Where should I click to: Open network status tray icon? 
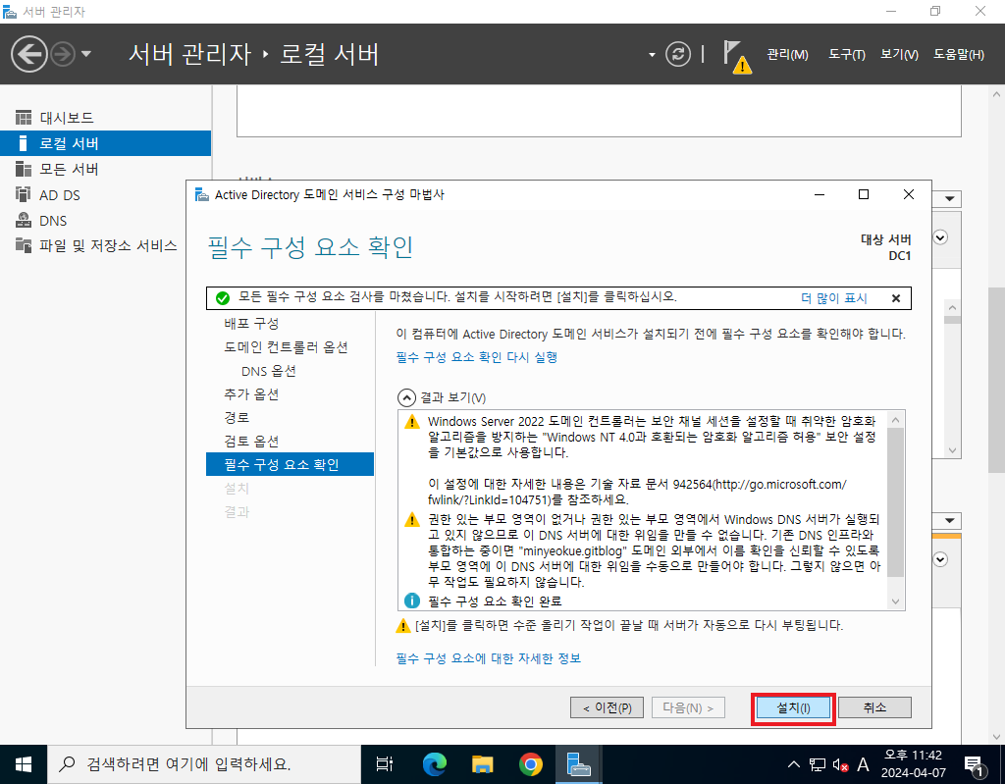click(x=817, y=764)
